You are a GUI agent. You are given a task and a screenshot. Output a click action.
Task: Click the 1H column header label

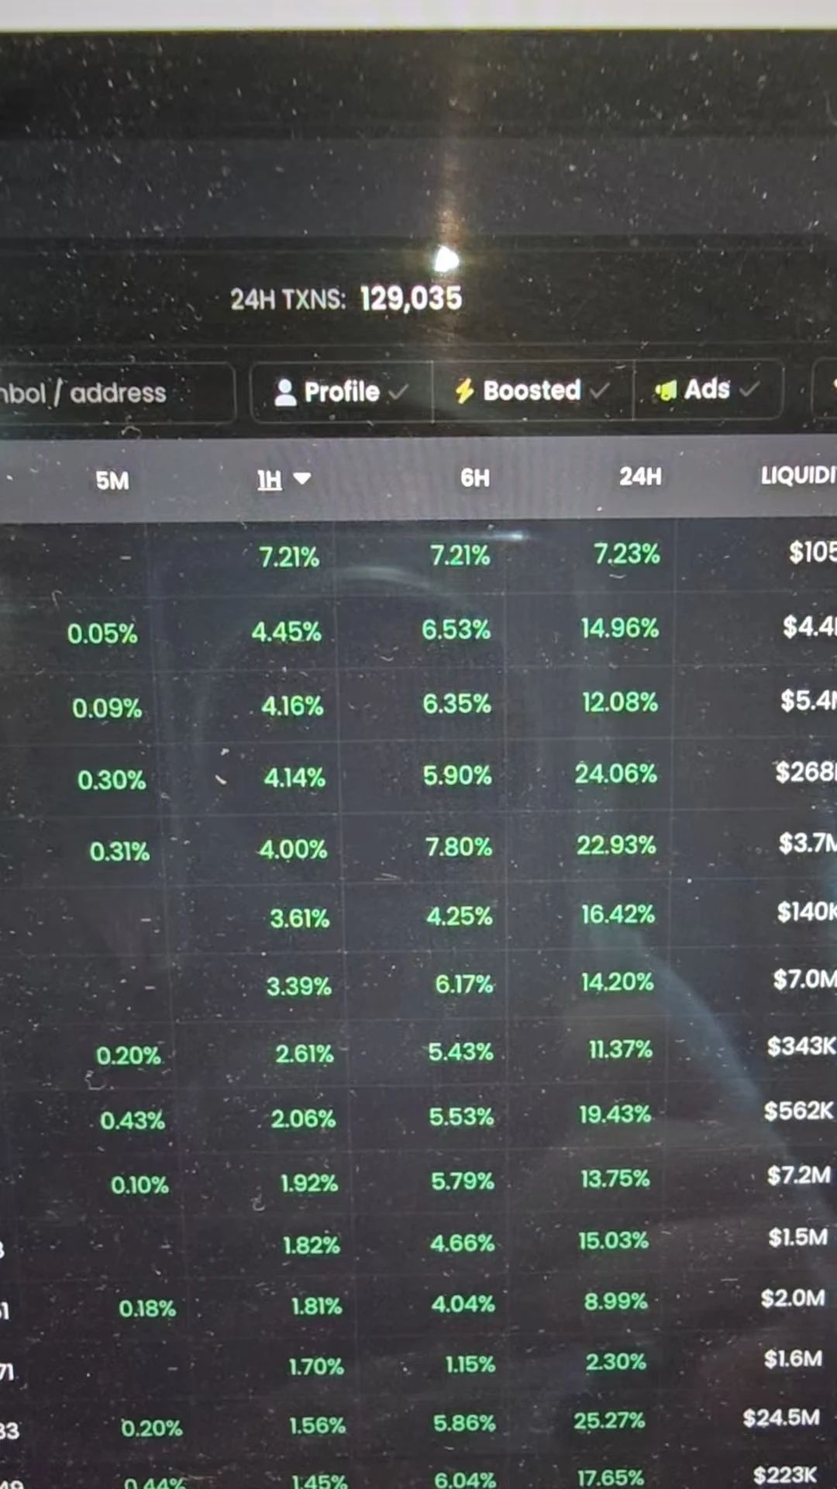coord(270,480)
